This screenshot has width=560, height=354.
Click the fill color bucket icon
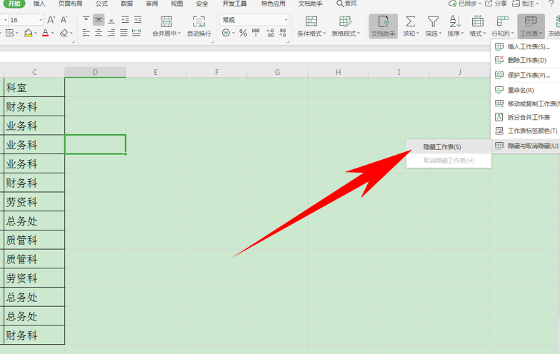point(28,33)
